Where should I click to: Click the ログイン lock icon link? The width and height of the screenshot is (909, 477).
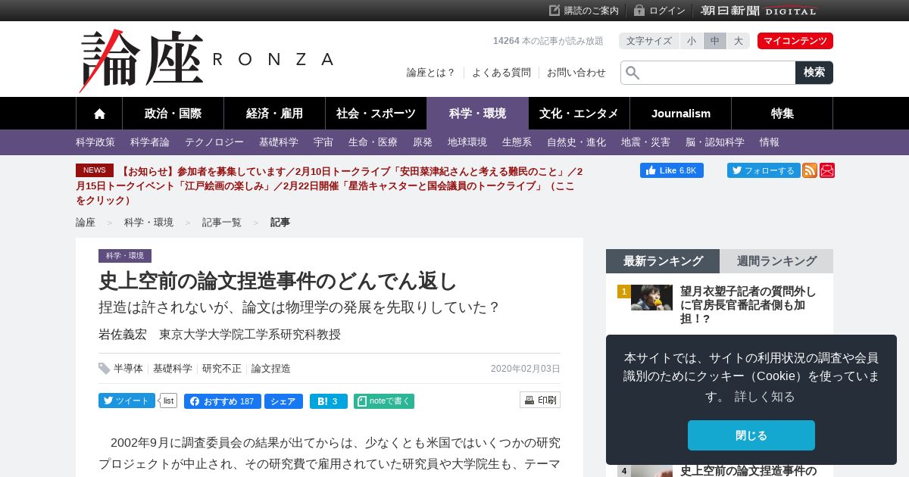(659, 11)
